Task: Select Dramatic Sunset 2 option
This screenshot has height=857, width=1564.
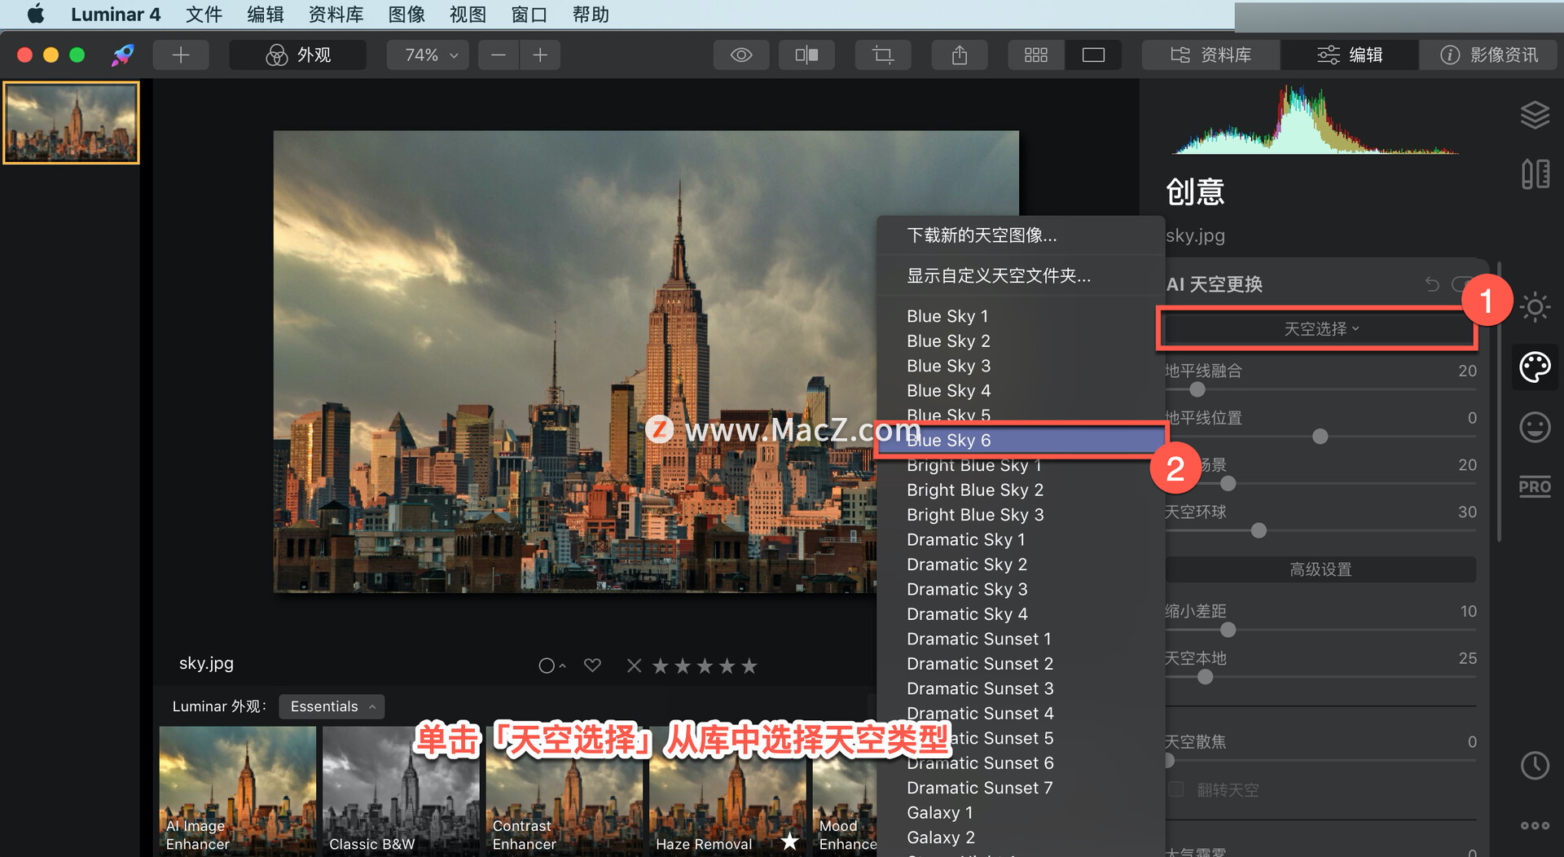Action: [1021, 664]
